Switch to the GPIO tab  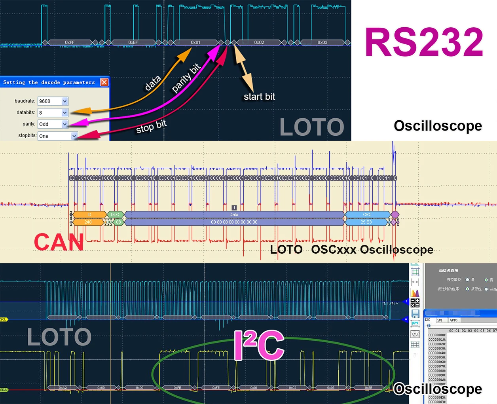tap(453, 320)
